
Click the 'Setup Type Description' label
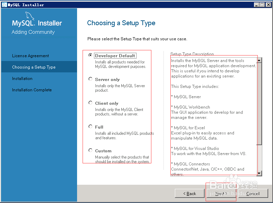192,54
